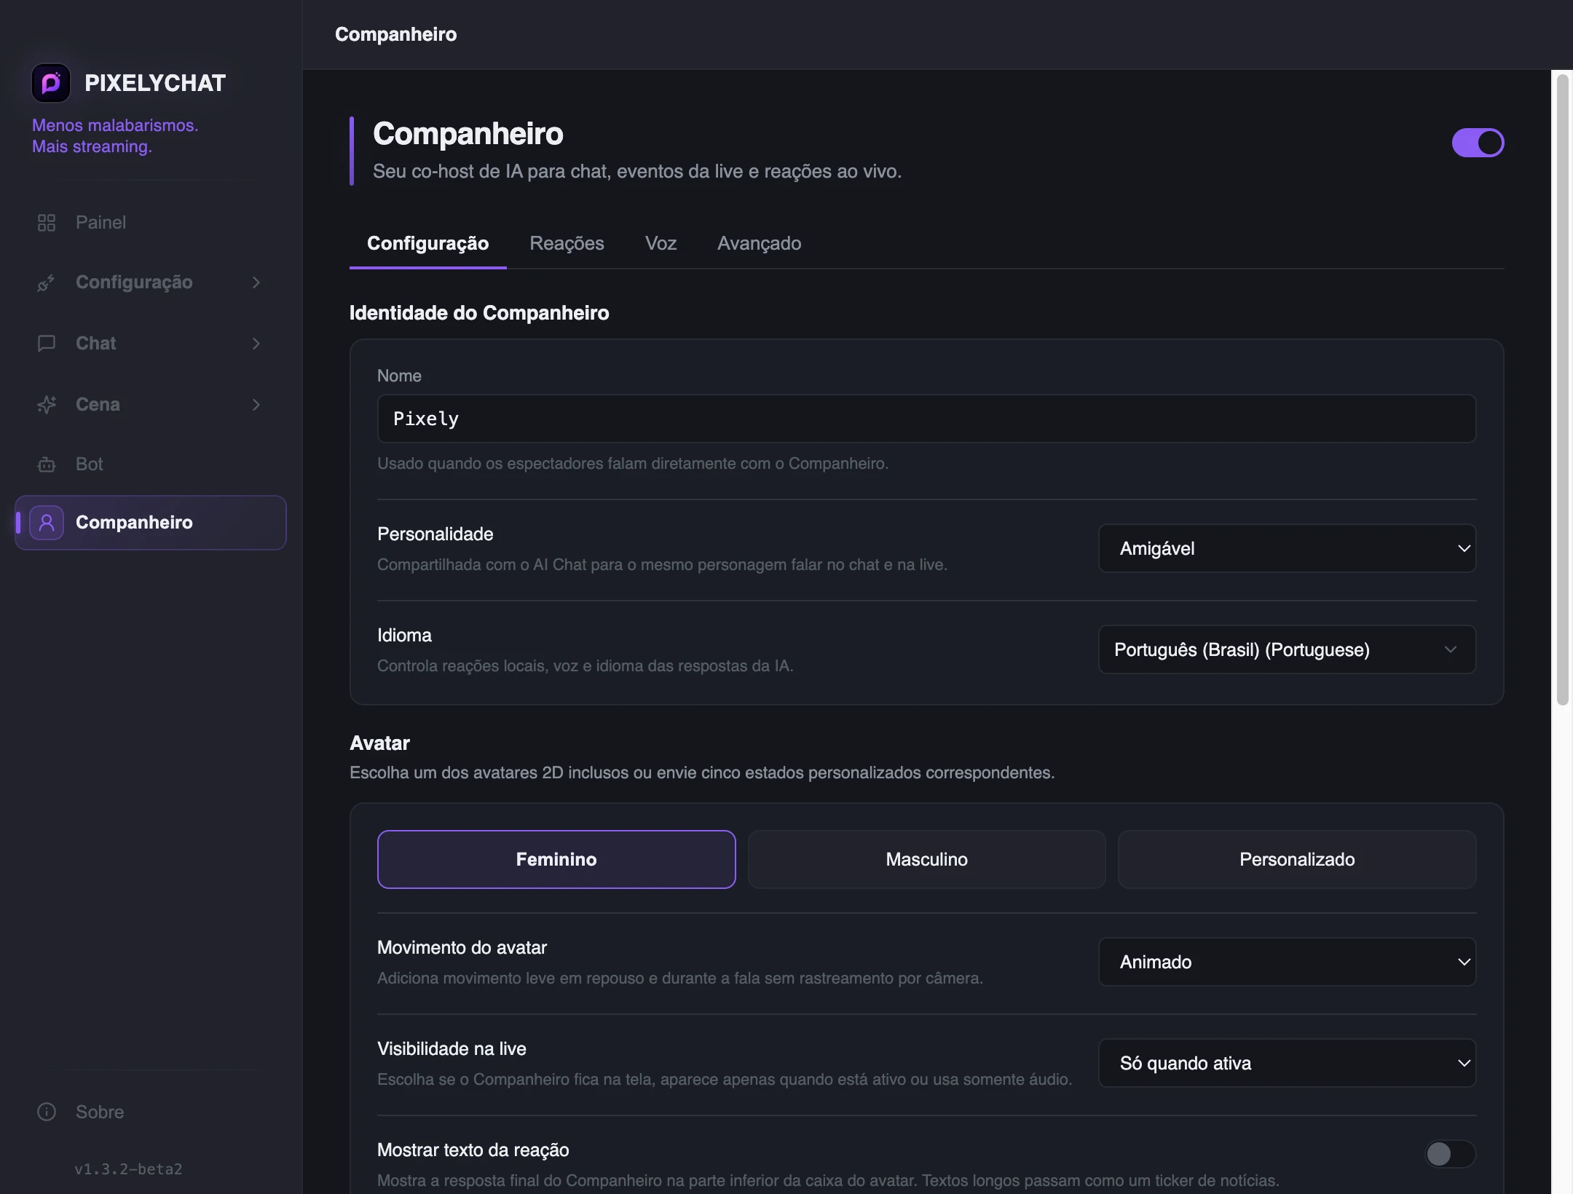Select Companheiro in the sidebar
The image size is (1573, 1194).
click(150, 523)
